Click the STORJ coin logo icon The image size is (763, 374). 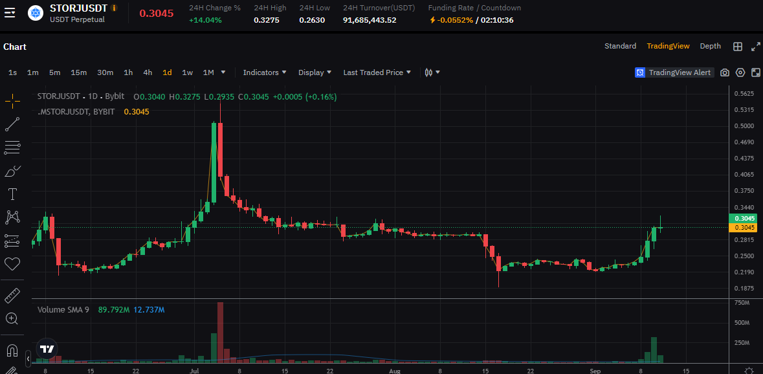click(x=36, y=13)
